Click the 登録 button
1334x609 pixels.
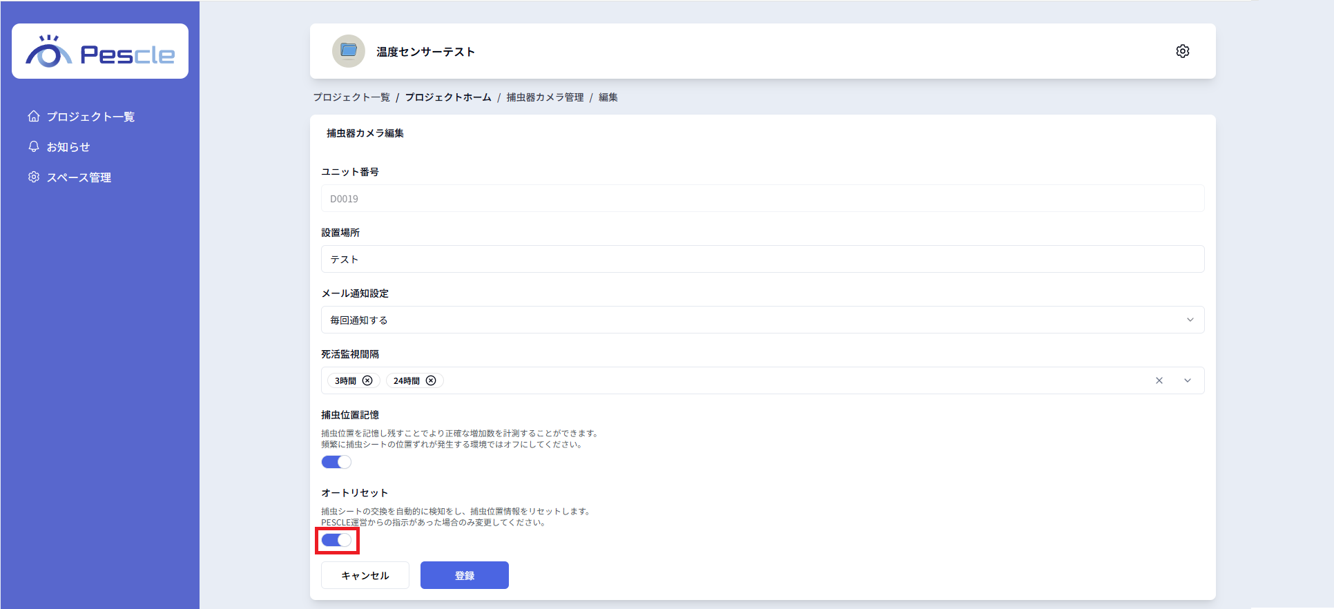coord(464,575)
